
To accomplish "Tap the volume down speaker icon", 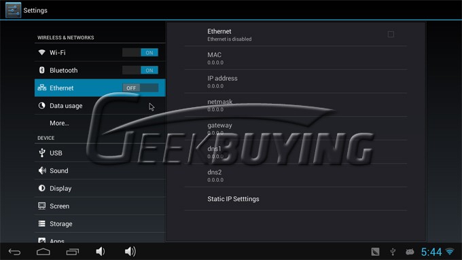I will (101, 251).
